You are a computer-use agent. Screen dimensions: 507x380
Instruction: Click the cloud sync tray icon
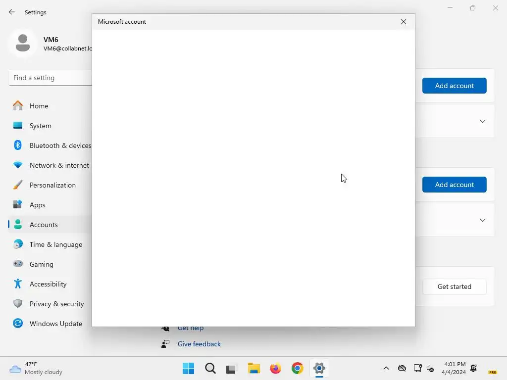point(402,368)
